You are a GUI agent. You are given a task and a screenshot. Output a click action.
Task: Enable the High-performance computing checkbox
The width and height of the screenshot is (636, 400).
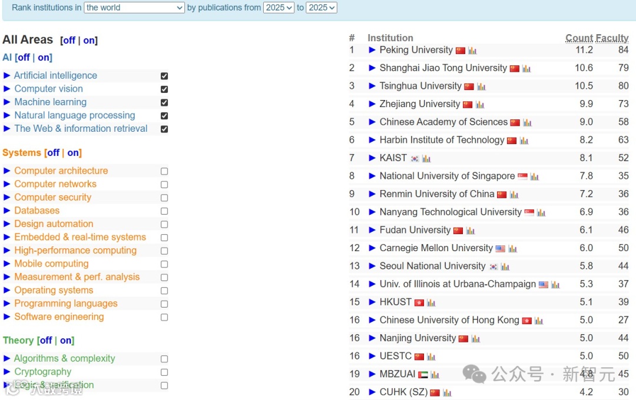tap(164, 251)
